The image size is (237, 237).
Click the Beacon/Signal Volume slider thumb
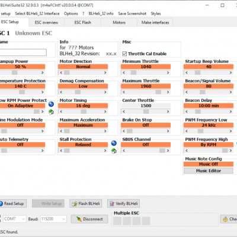(x=203, y=92)
